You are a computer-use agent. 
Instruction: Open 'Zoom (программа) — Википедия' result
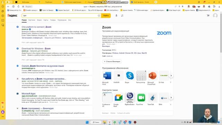click(x=37, y=108)
